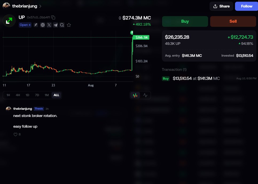Screen dimensions: 258x184
Task: Like the thesis post with heart icon
Action: [15, 135]
